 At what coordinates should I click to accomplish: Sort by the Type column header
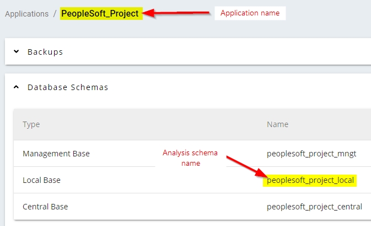(x=31, y=124)
